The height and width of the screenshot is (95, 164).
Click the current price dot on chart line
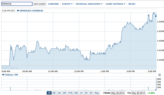[156, 16]
